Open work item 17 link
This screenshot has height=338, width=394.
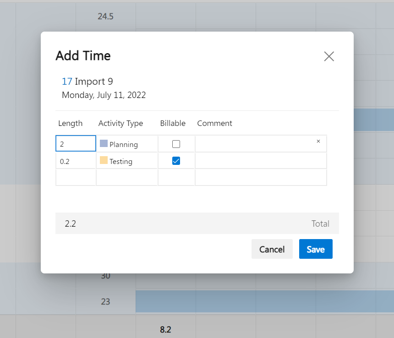[67, 82]
